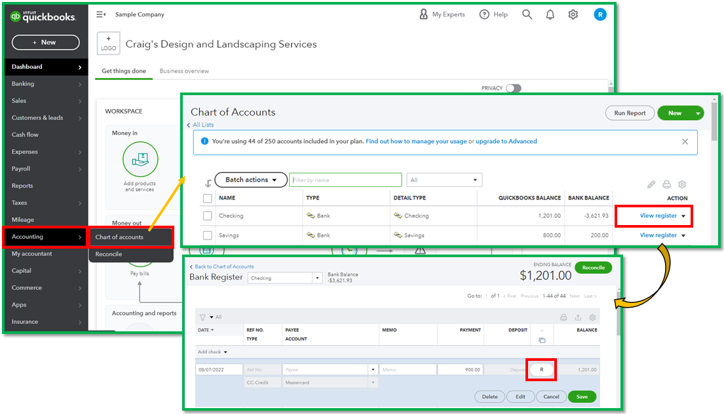Open the user profile avatar R
724x414 pixels.
coord(600,14)
